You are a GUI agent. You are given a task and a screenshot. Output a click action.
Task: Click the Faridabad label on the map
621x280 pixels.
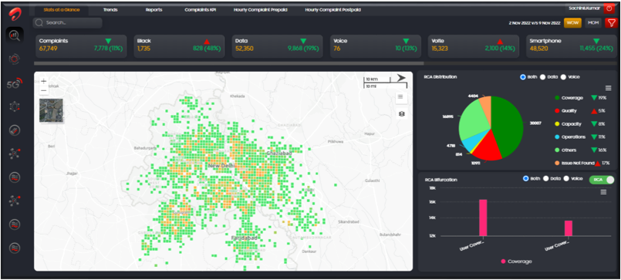point(245,238)
